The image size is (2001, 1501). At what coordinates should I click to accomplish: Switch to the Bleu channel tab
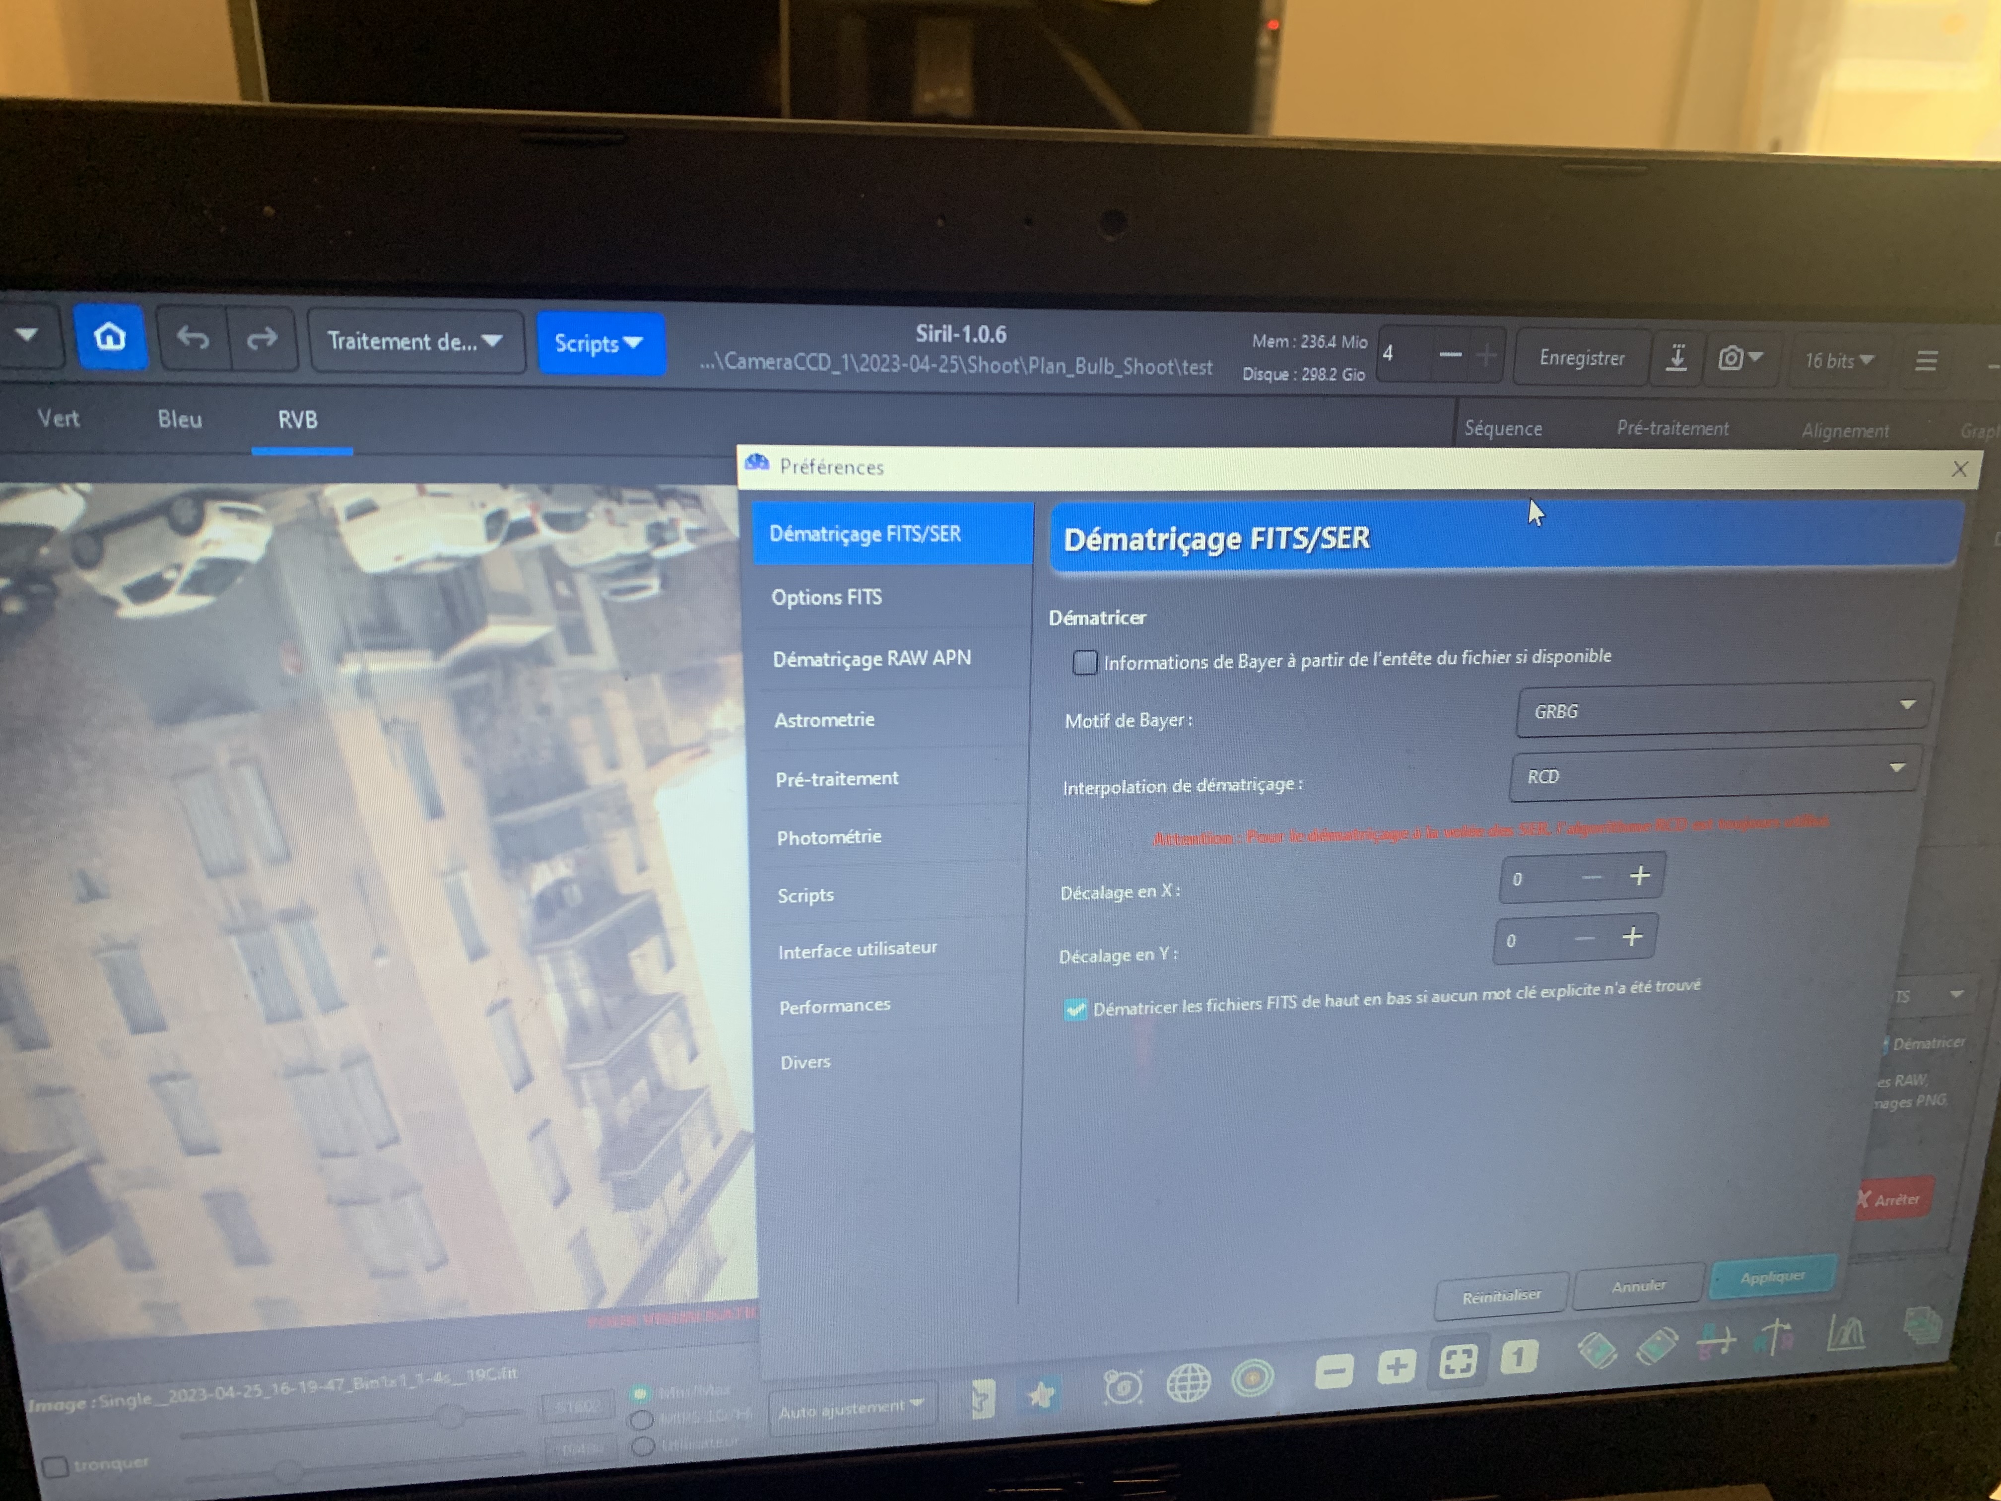[x=179, y=419]
